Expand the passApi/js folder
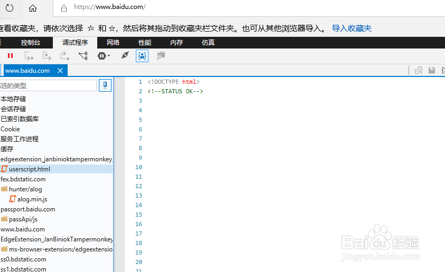445x272 pixels. (23, 219)
